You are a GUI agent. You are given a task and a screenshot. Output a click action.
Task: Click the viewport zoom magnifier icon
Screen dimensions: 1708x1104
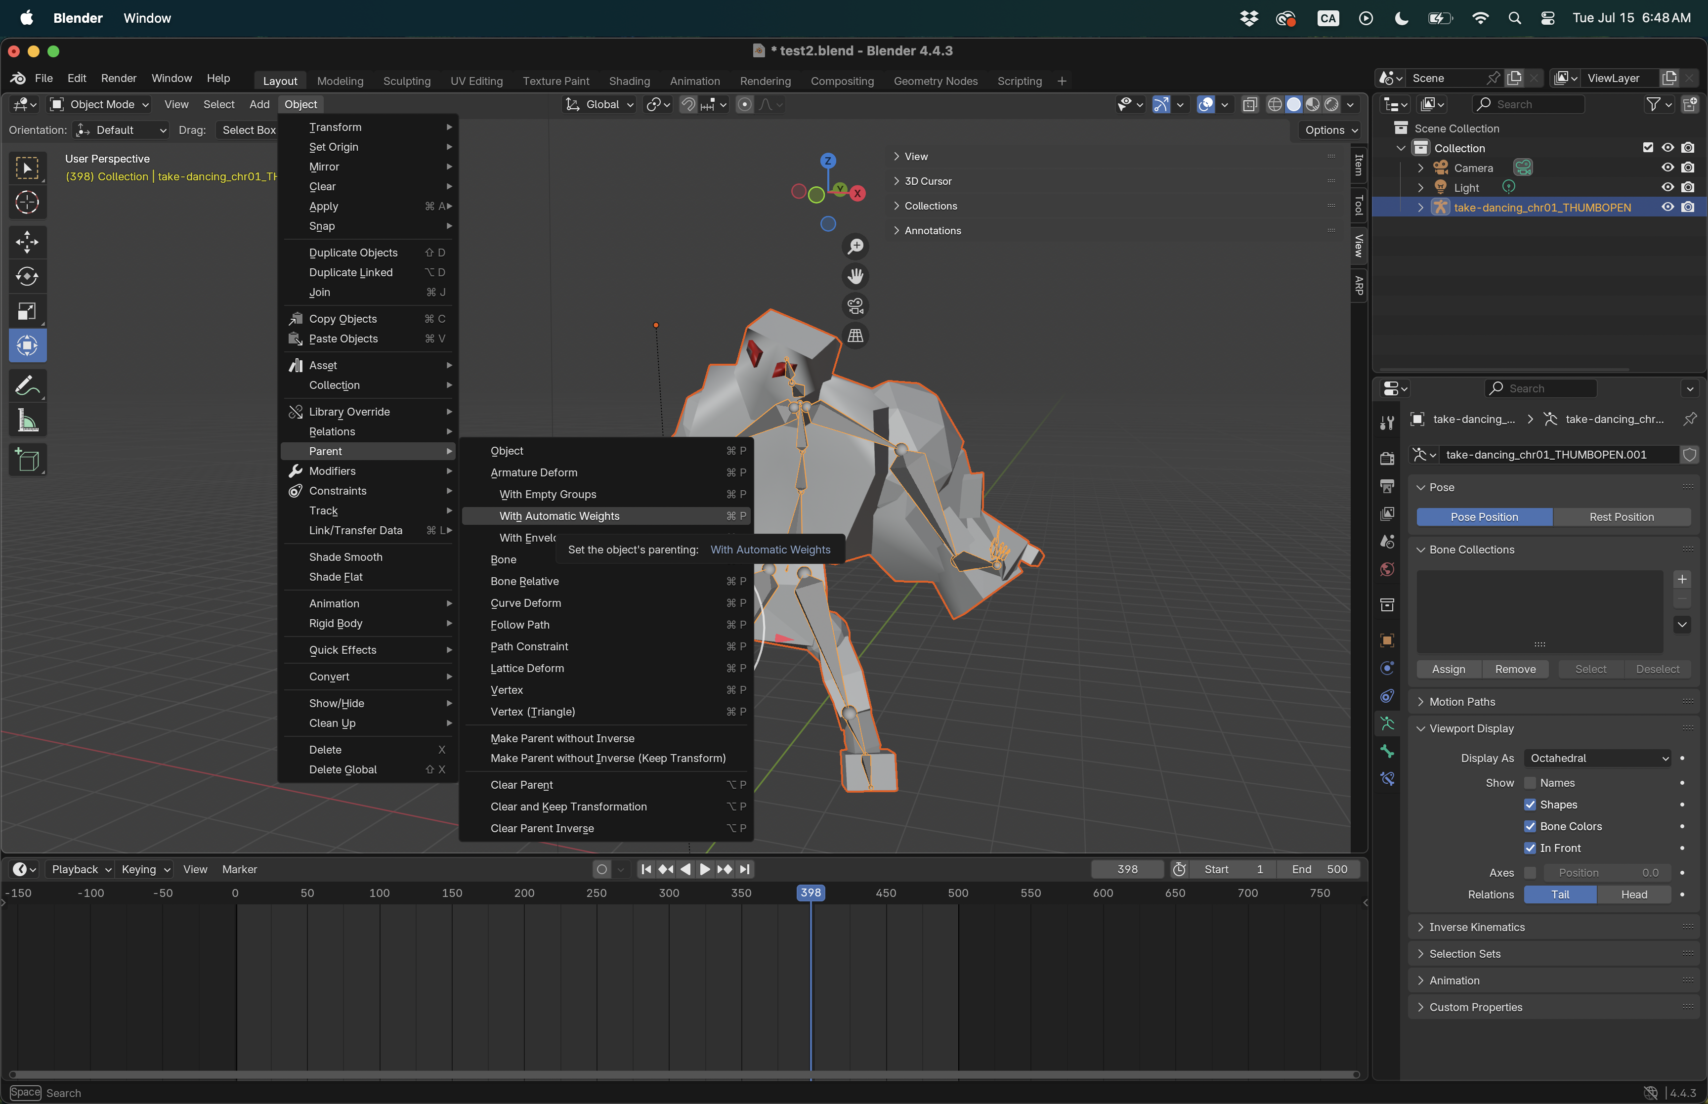click(x=856, y=247)
